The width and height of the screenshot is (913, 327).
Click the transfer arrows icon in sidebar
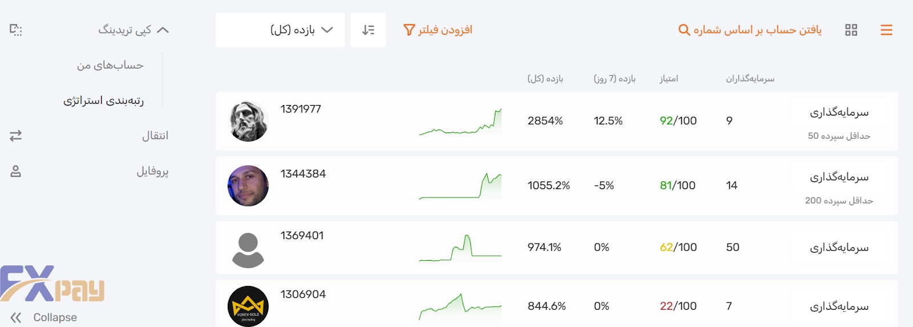pos(16,136)
